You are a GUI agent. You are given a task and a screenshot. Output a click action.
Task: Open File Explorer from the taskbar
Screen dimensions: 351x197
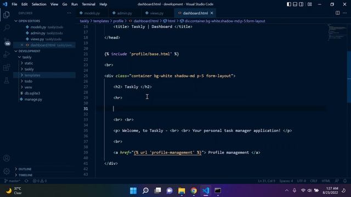[182, 191]
